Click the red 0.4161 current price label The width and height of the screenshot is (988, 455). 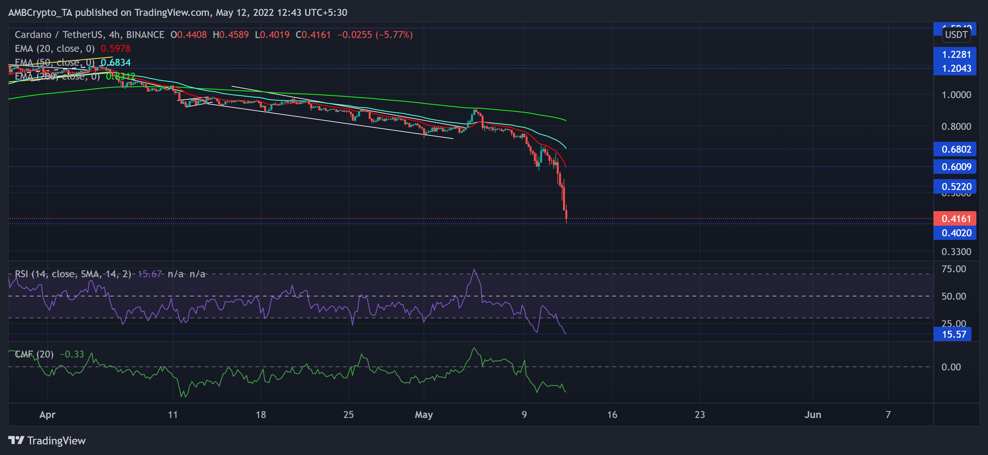tap(955, 219)
